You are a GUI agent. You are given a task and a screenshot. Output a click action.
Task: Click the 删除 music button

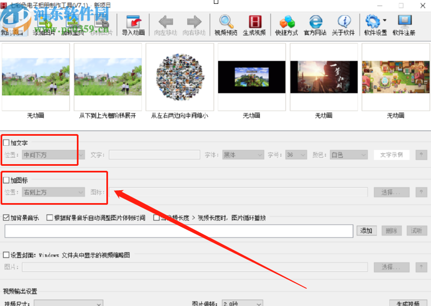click(x=391, y=231)
